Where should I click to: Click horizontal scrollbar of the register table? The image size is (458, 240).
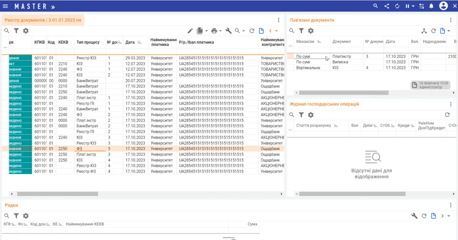pos(57,194)
